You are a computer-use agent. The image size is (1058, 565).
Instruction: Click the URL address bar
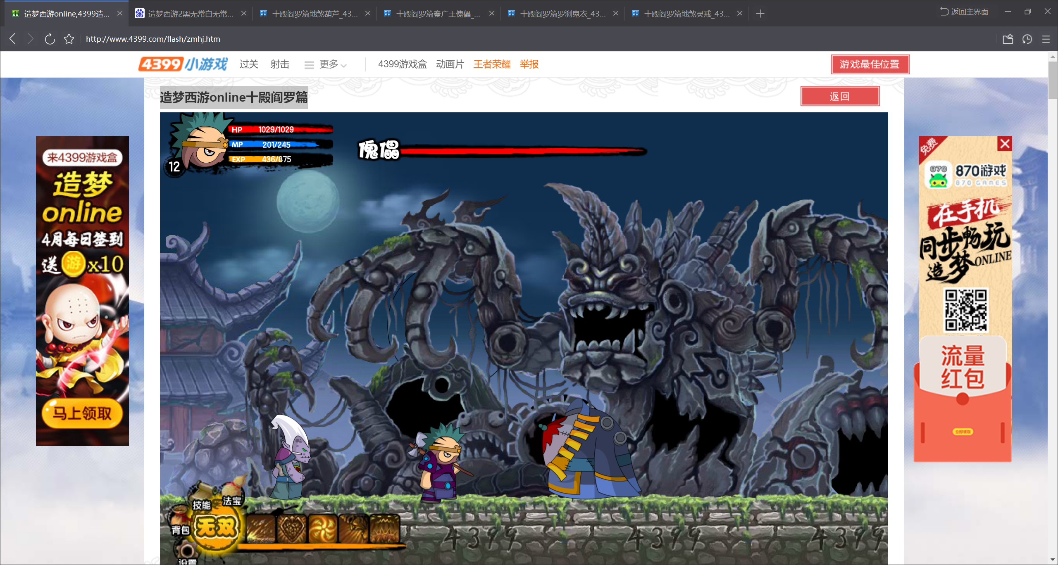(537, 39)
